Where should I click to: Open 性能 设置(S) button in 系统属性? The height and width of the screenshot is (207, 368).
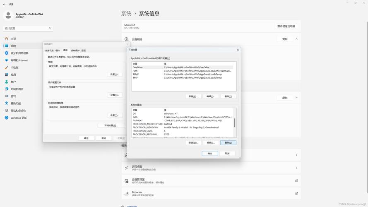point(115,75)
